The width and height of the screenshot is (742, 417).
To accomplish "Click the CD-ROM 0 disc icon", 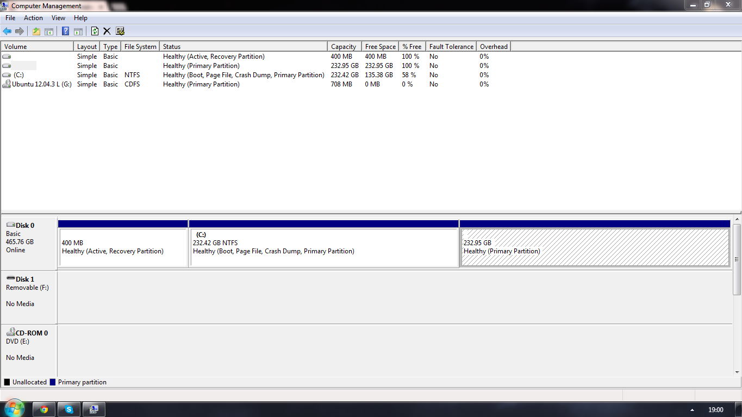I will 10,333.
